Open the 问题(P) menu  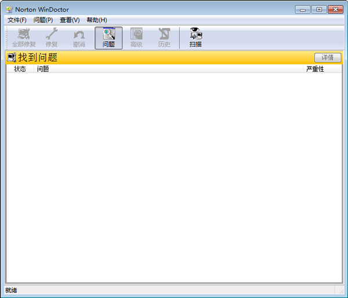43,20
